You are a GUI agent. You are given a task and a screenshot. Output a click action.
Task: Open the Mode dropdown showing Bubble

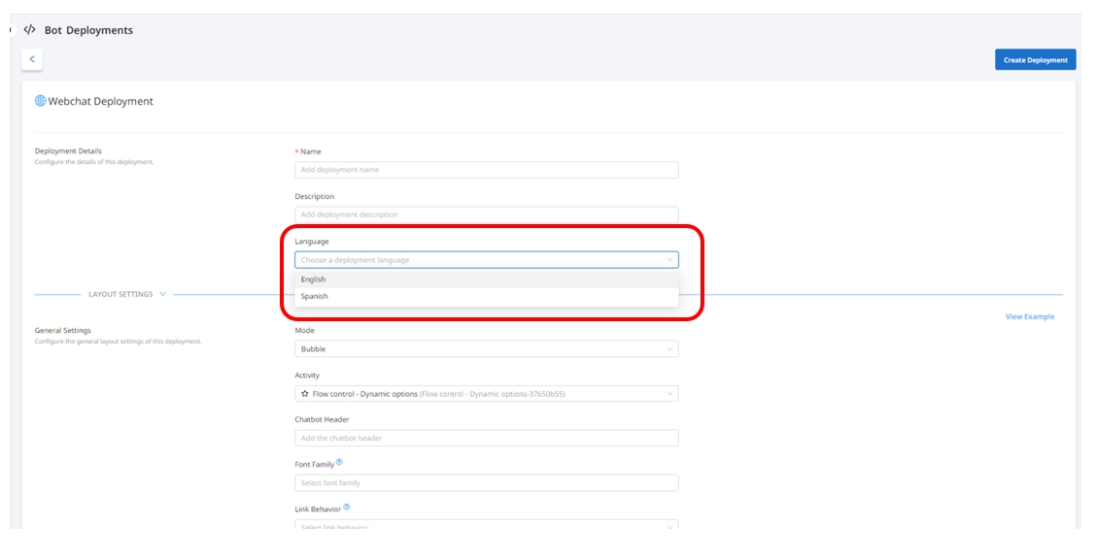486,349
